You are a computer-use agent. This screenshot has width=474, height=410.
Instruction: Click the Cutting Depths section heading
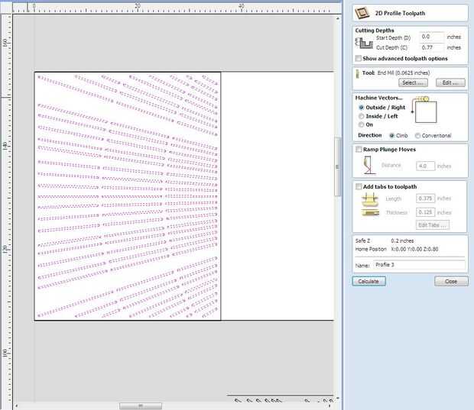(x=375, y=31)
